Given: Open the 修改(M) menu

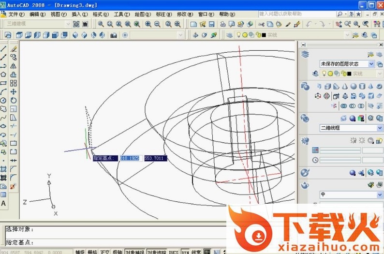Looking at the screenshot, I should [185, 14].
